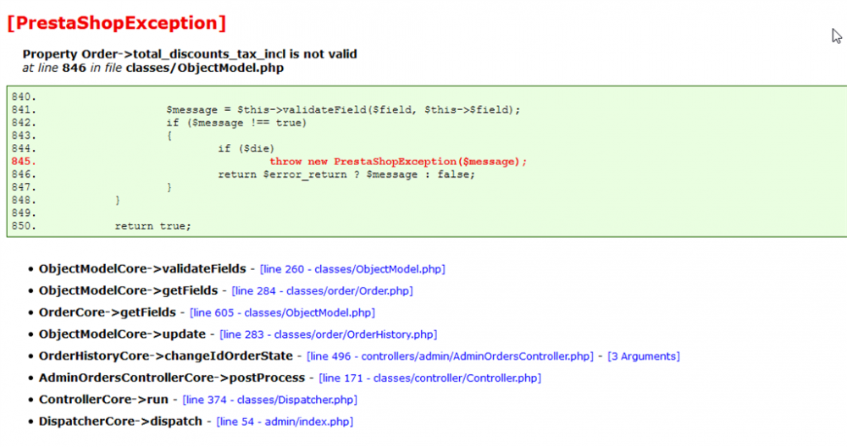Screen dimensions: 847x447
Task: Click ObjectModelCore->update trace entry
Action: click(x=122, y=334)
